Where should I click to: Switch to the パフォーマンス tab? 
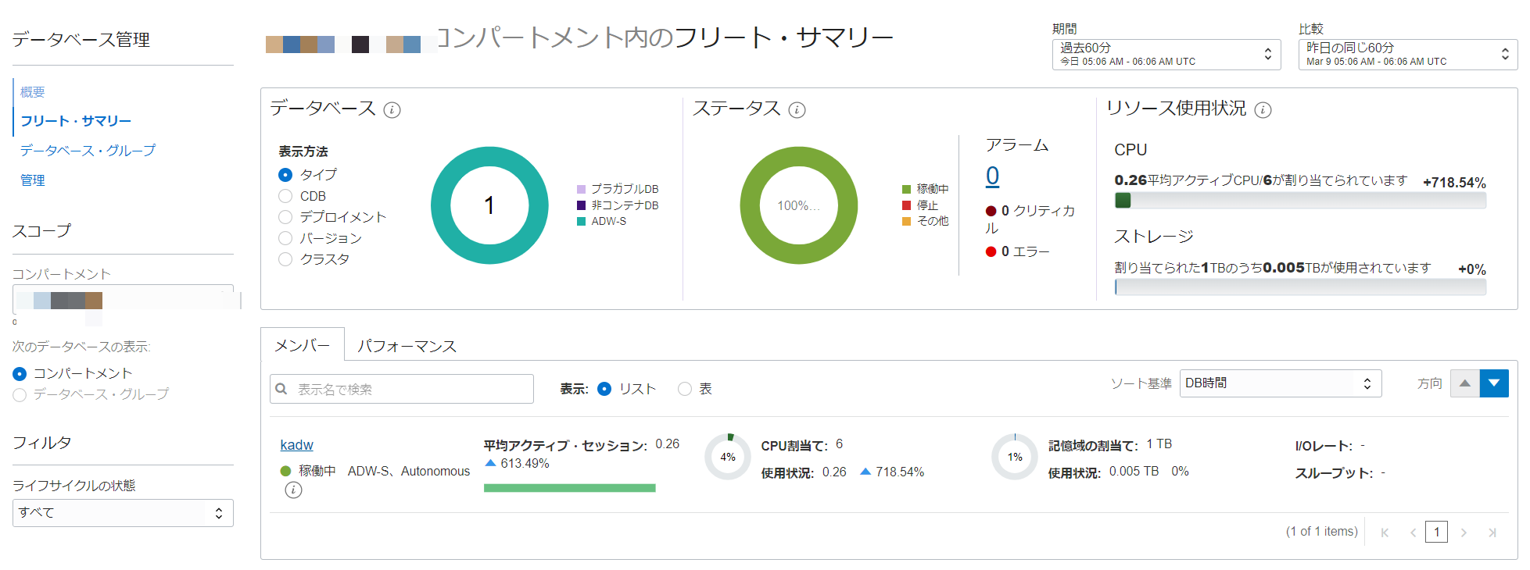coord(407,346)
